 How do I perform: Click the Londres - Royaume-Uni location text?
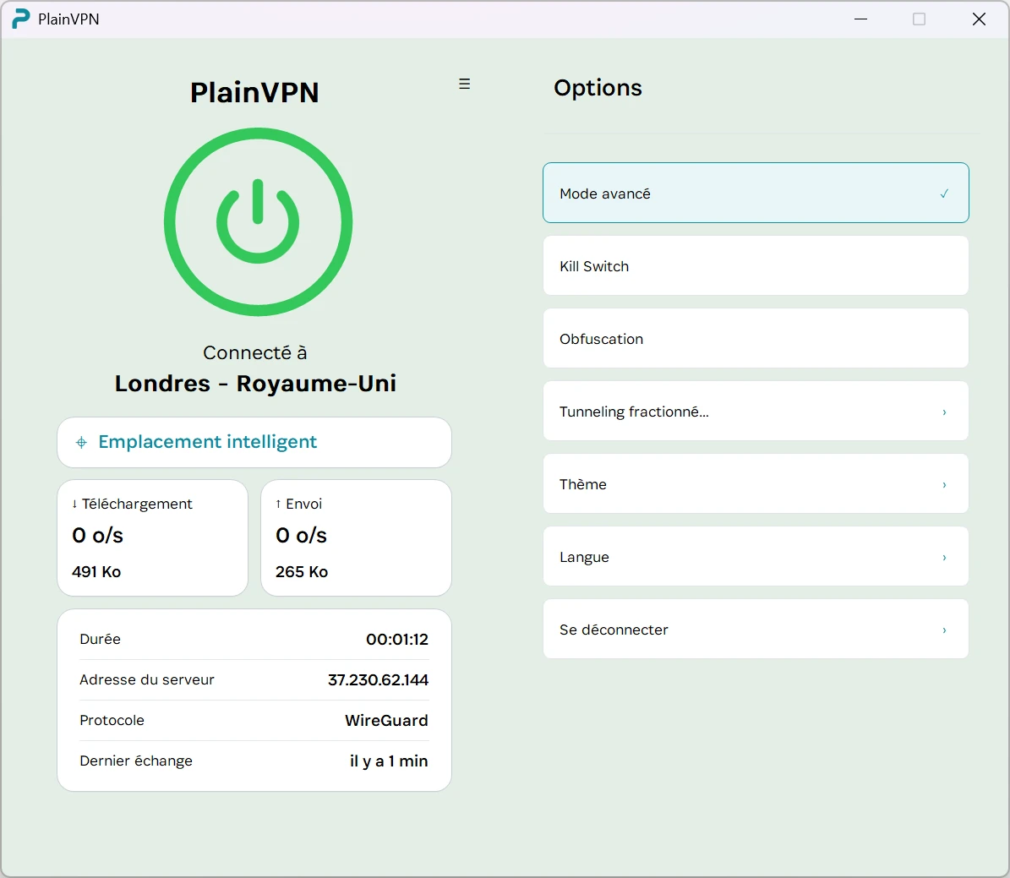tap(255, 384)
